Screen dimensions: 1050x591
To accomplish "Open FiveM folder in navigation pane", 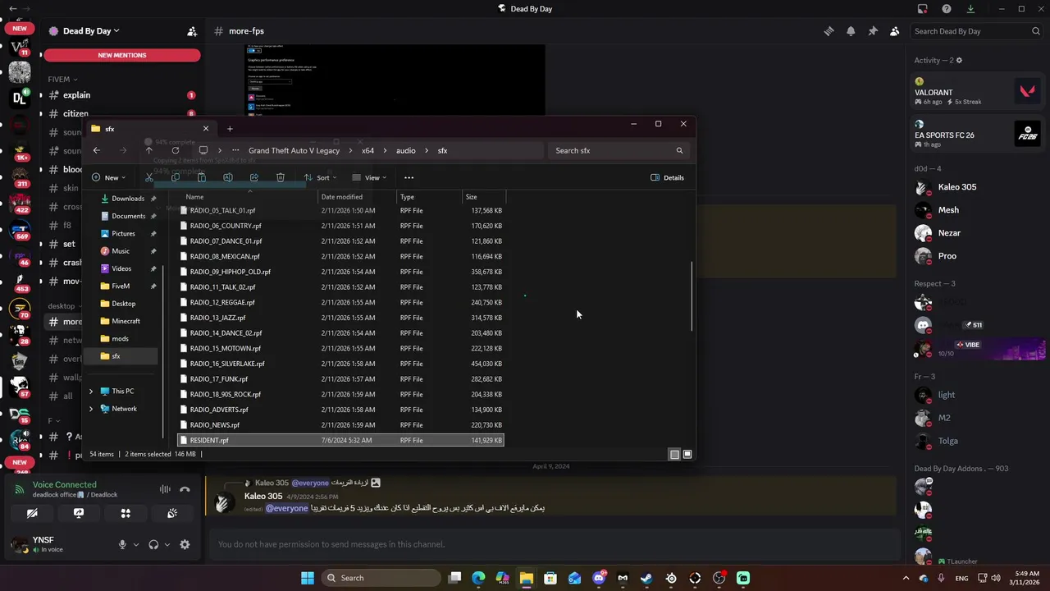I will click(121, 286).
